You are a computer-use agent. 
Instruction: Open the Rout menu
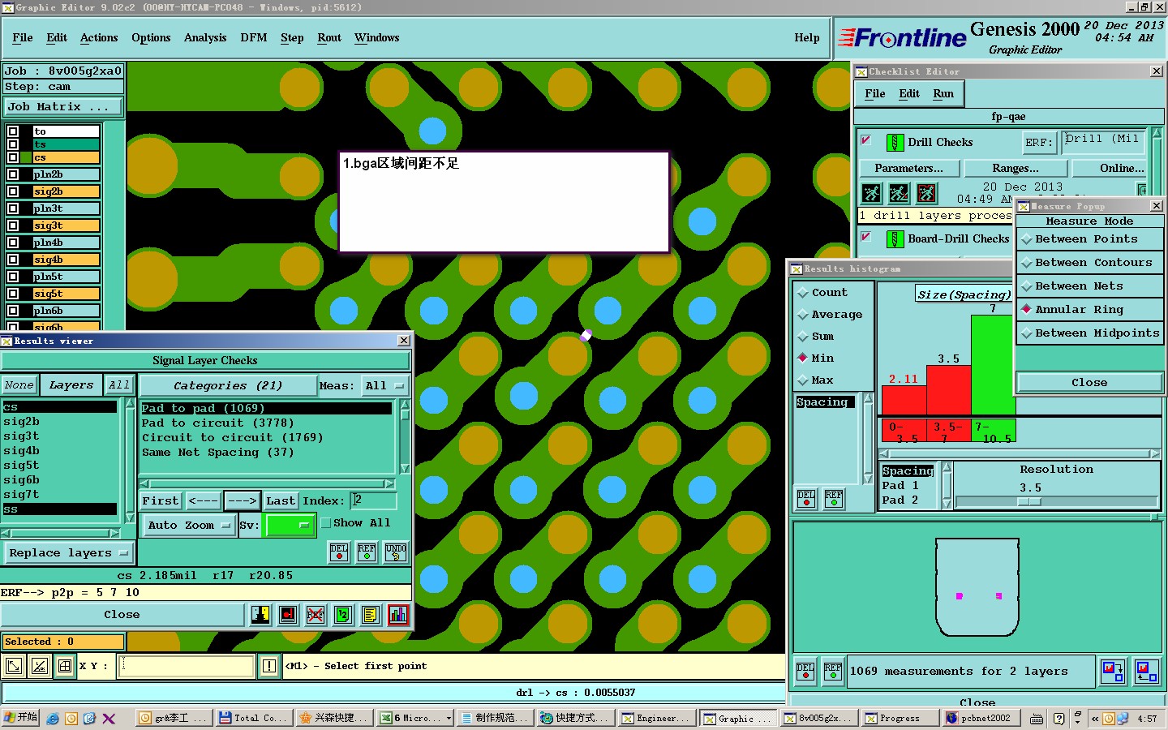pos(329,38)
